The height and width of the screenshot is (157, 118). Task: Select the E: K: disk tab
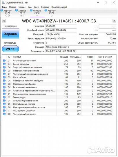tap(22, 13)
